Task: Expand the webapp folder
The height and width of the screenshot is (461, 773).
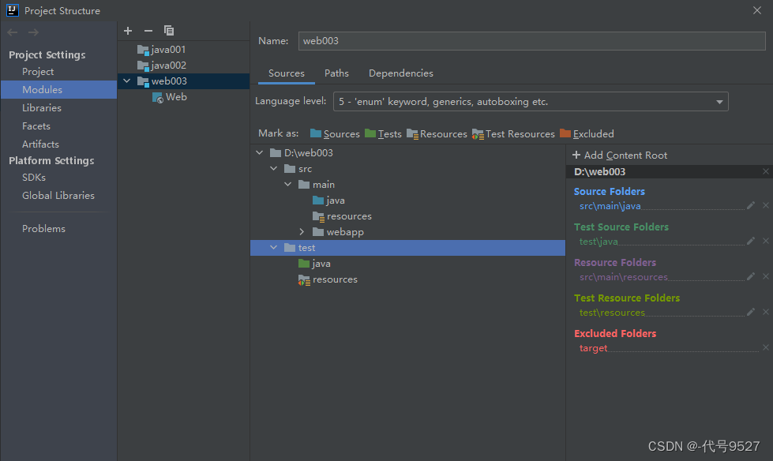Action: point(302,232)
